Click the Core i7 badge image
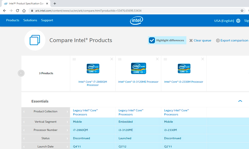The width and height of the screenshot is (249, 149). 93,68
